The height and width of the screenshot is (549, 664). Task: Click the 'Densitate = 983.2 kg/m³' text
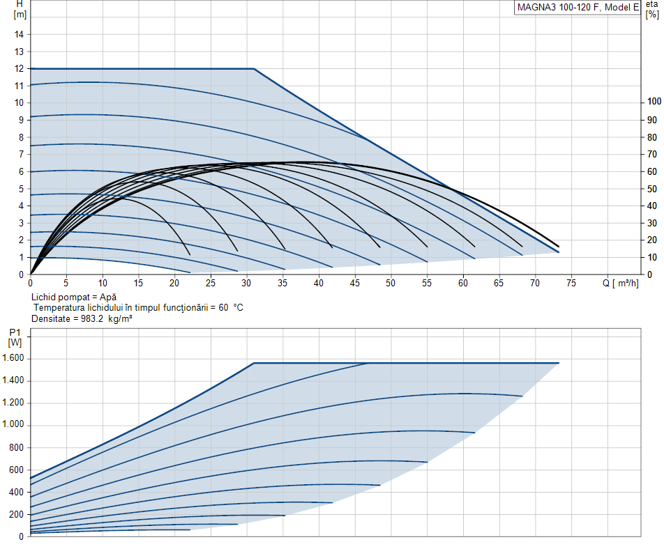point(82,319)
